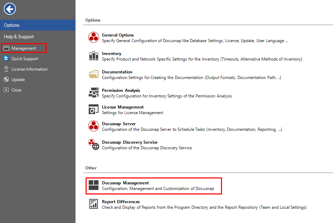Click the Update globe icon

6,79
